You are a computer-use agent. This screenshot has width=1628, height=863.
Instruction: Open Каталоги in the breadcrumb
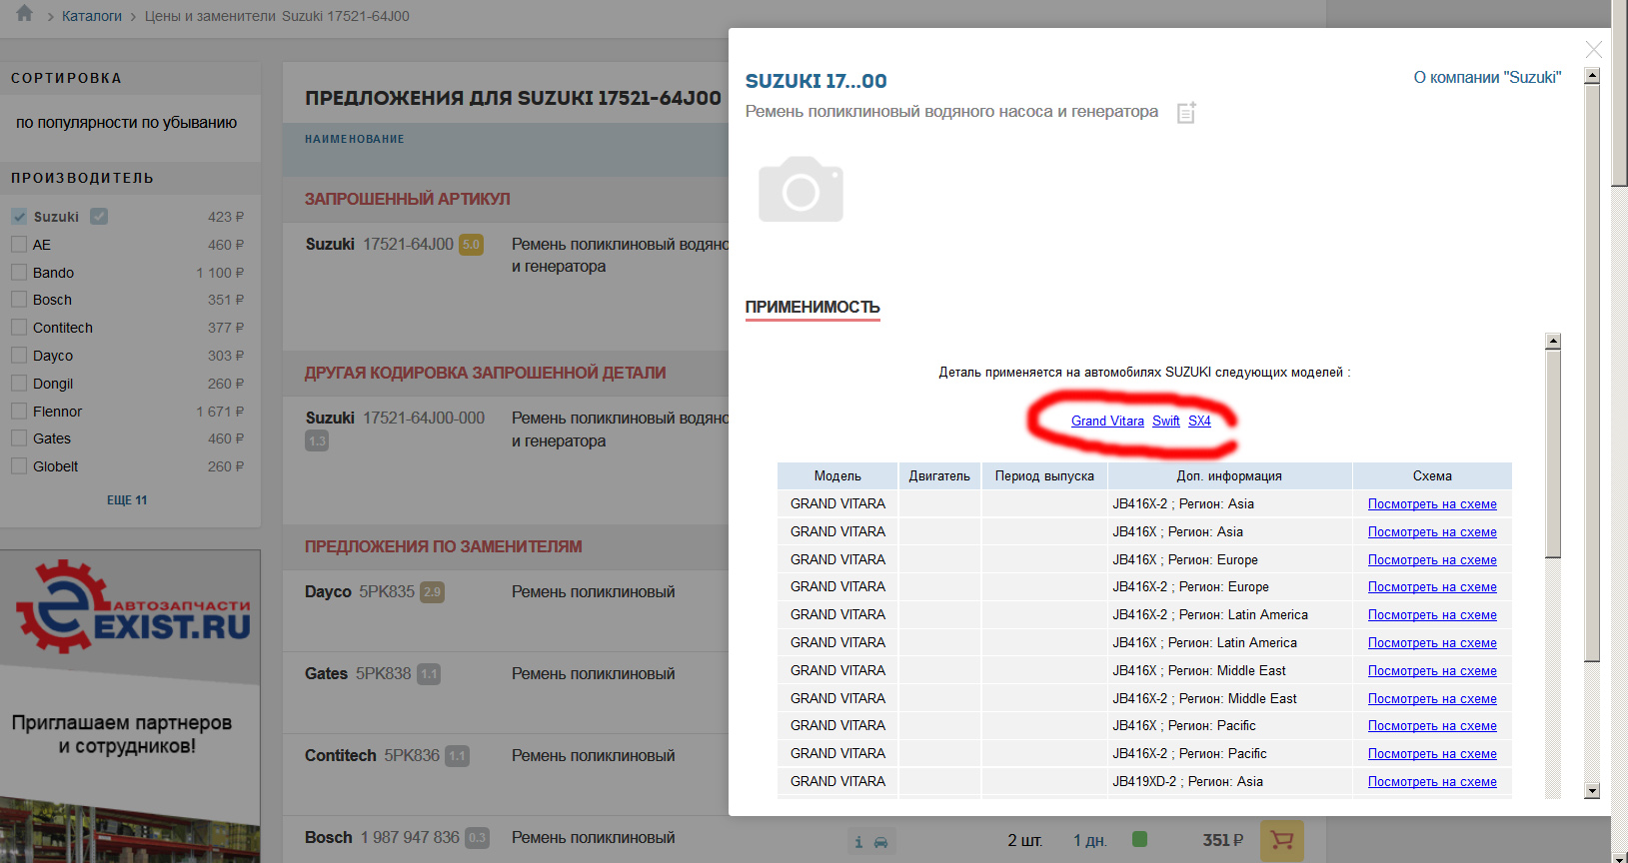(92, 16)
